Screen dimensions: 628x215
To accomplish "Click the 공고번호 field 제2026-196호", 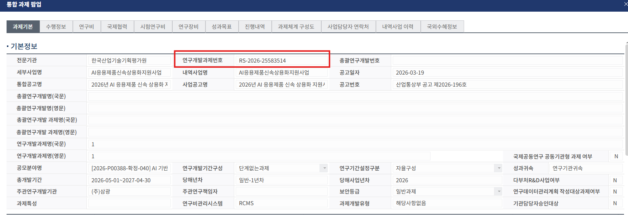I will (508, 84).
